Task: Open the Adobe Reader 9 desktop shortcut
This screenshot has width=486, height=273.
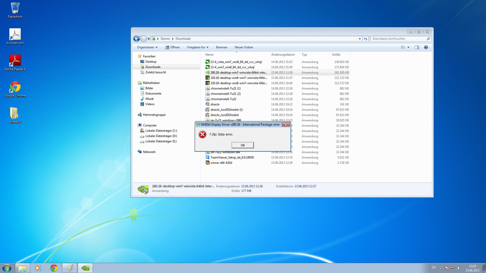Action: (x=15, y=63)
